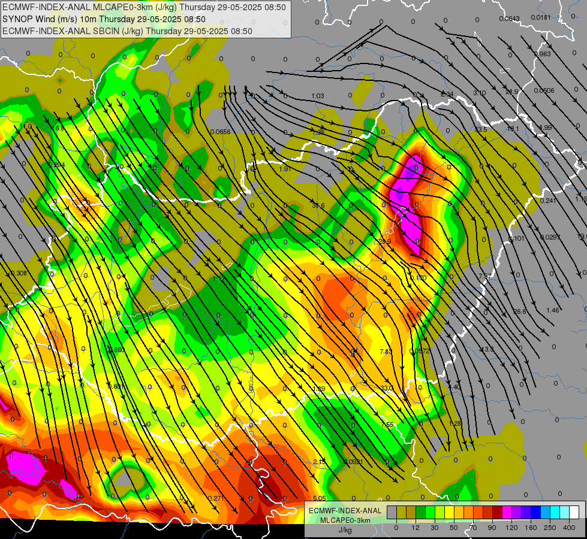Click the map value 0.0656
The height and width of the screenshot is (539, 587).
(x=221, y=132)
